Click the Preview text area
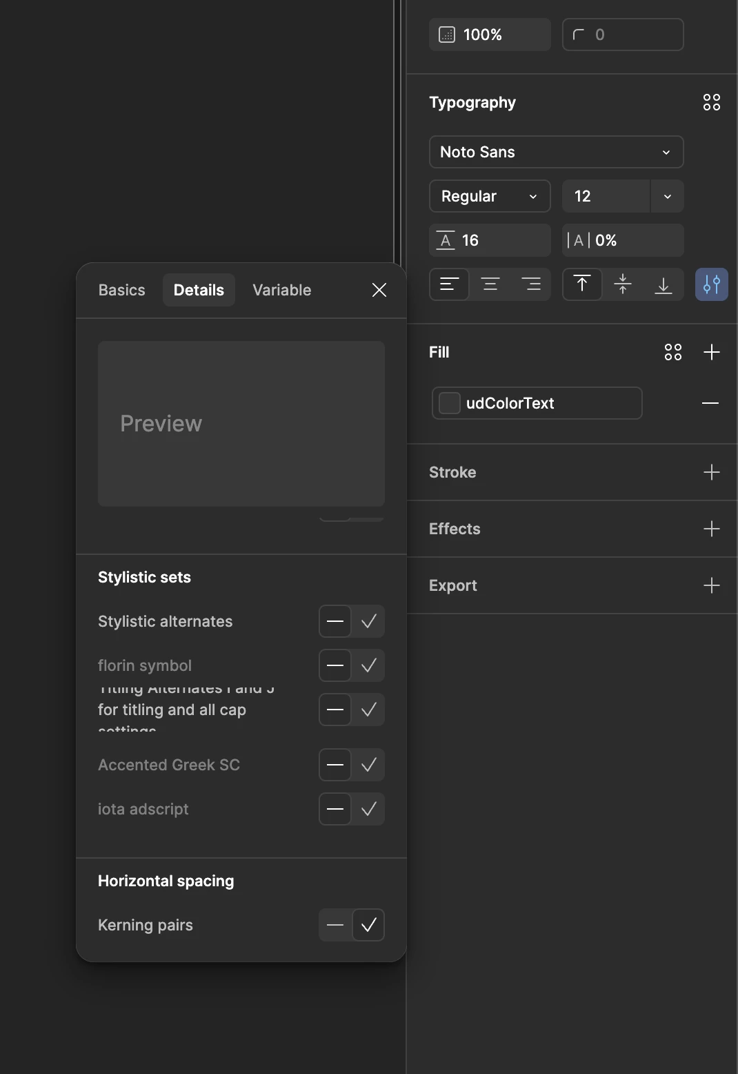This screenshot has height=1074, width=738. click(241, 424)
